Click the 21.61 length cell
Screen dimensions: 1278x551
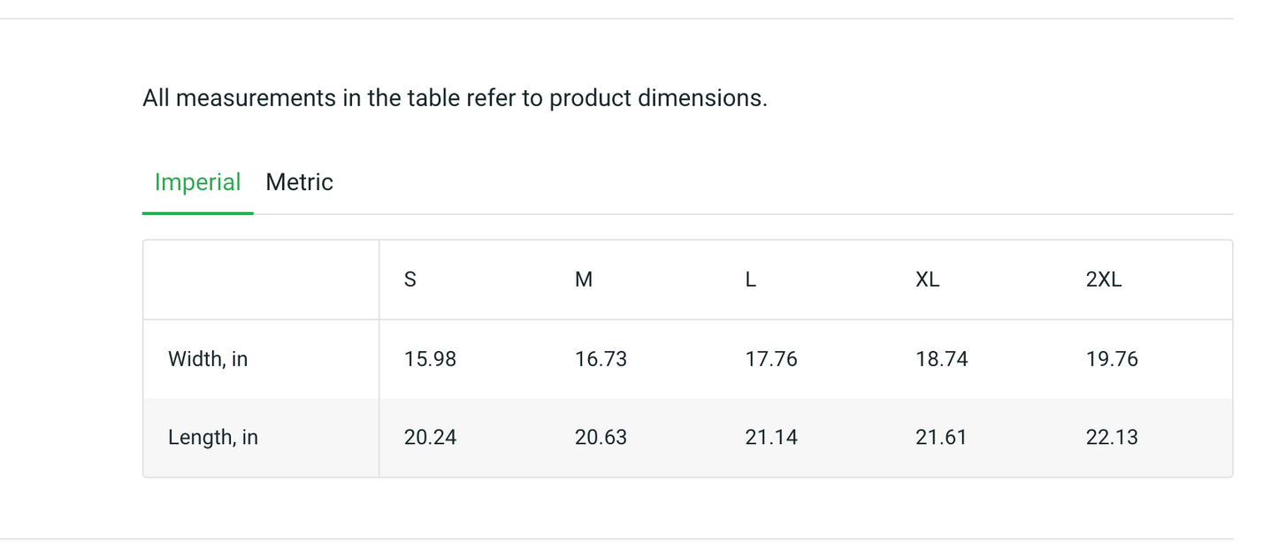click(x=941, y=437)
